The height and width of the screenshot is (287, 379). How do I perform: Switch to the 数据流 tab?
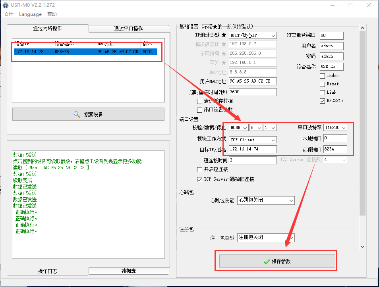click(128, 271)
